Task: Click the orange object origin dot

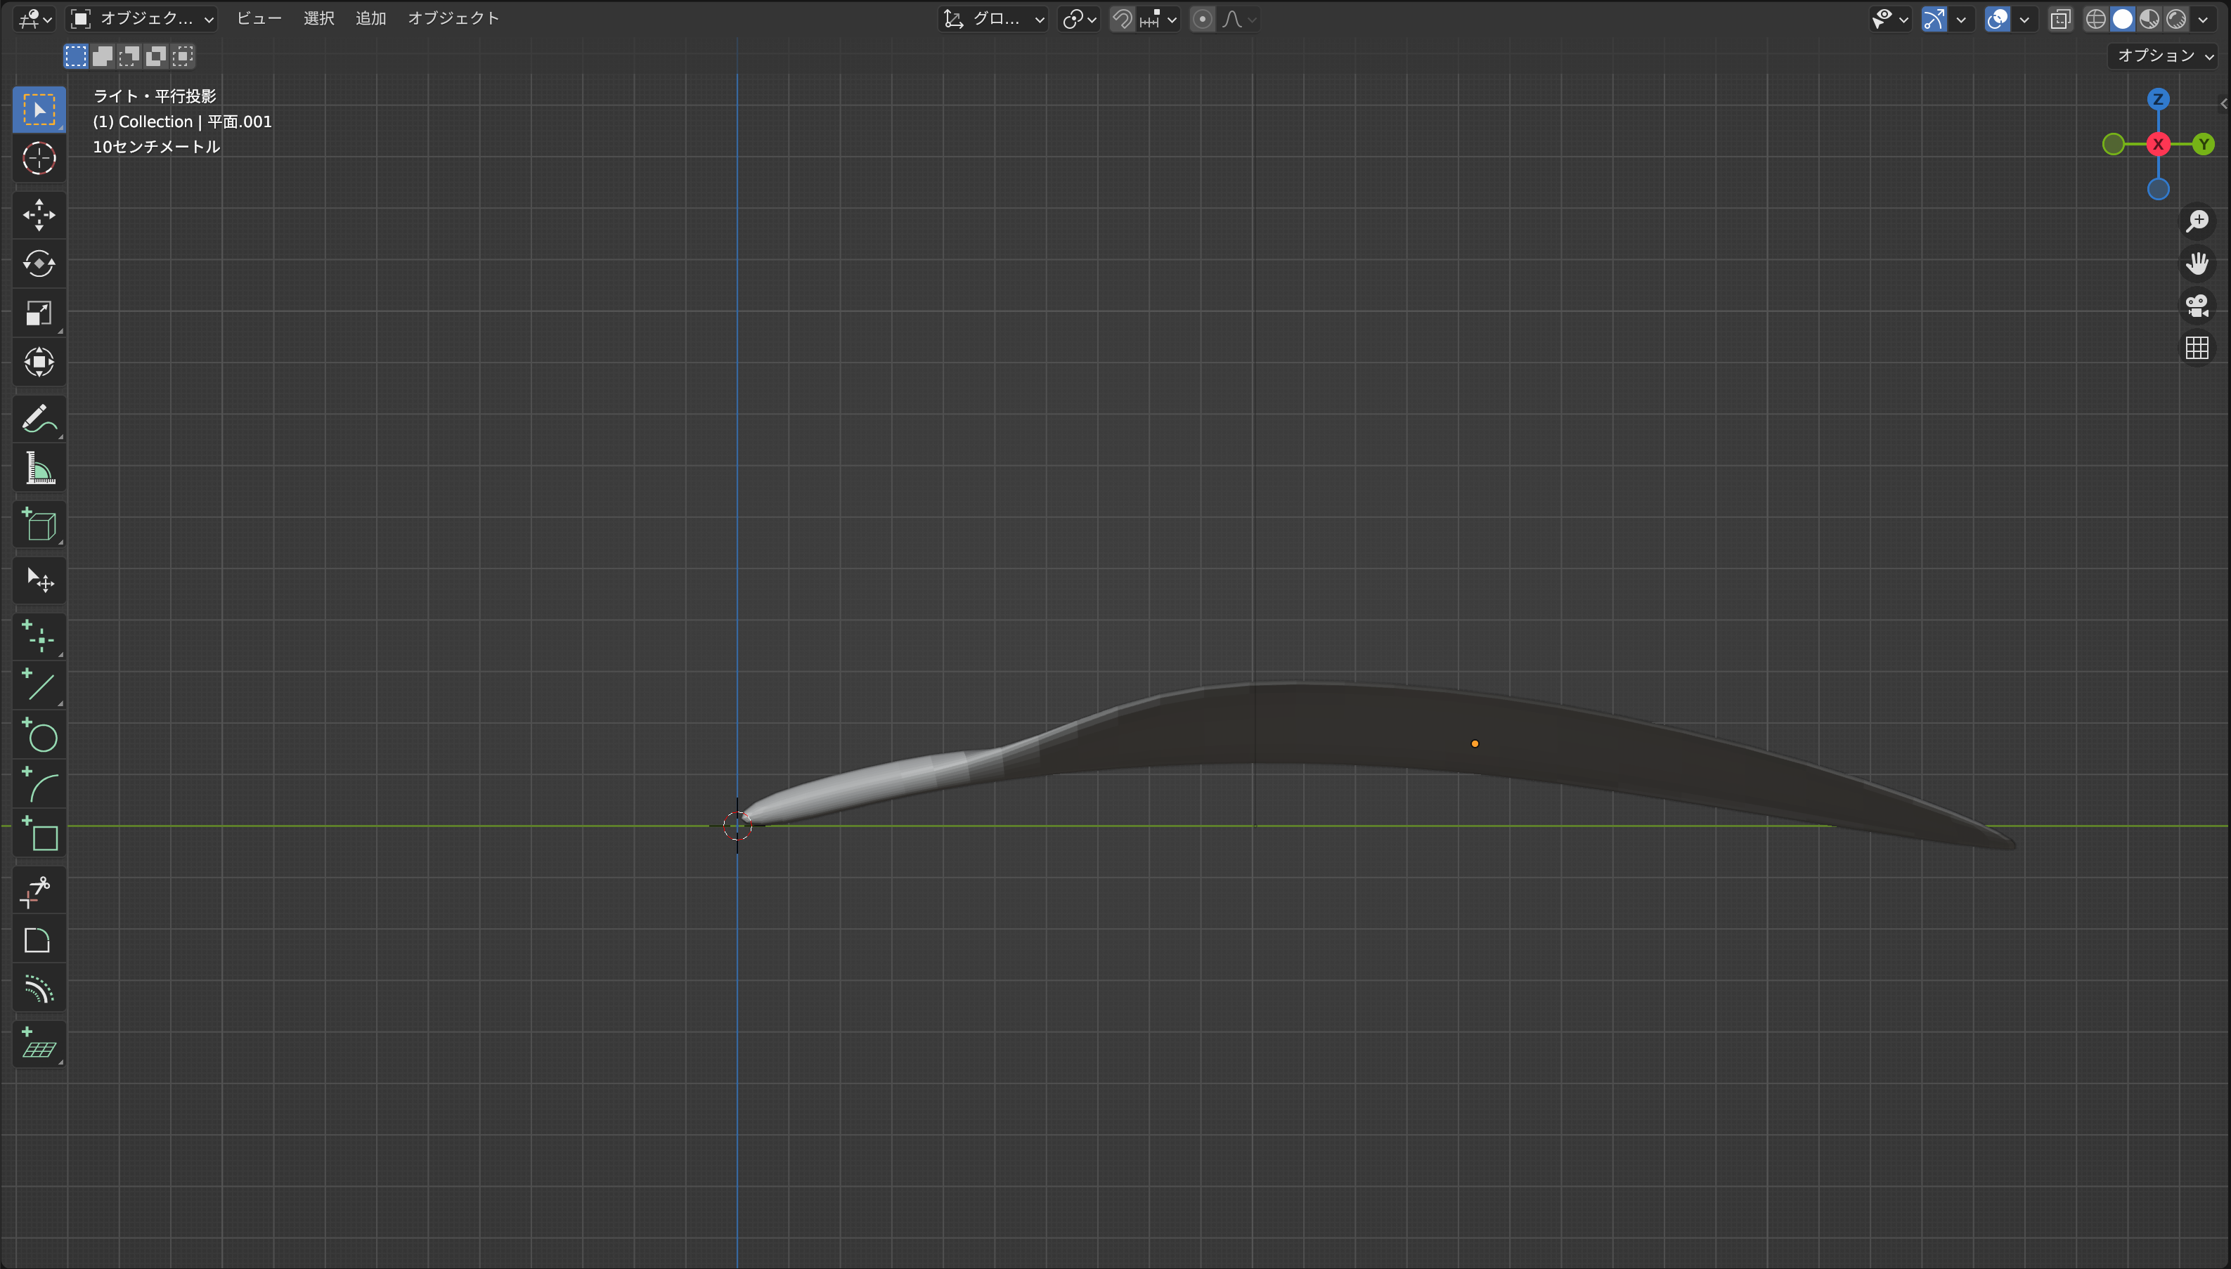Action: (x=1475, y=743)
